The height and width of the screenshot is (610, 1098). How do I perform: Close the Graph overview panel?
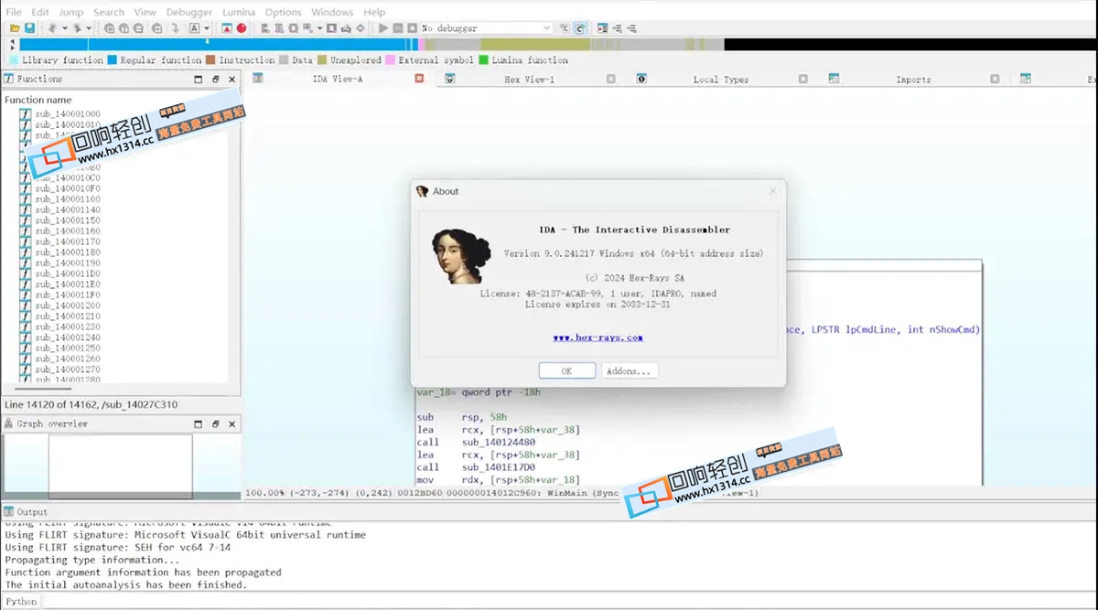[231, 424]
